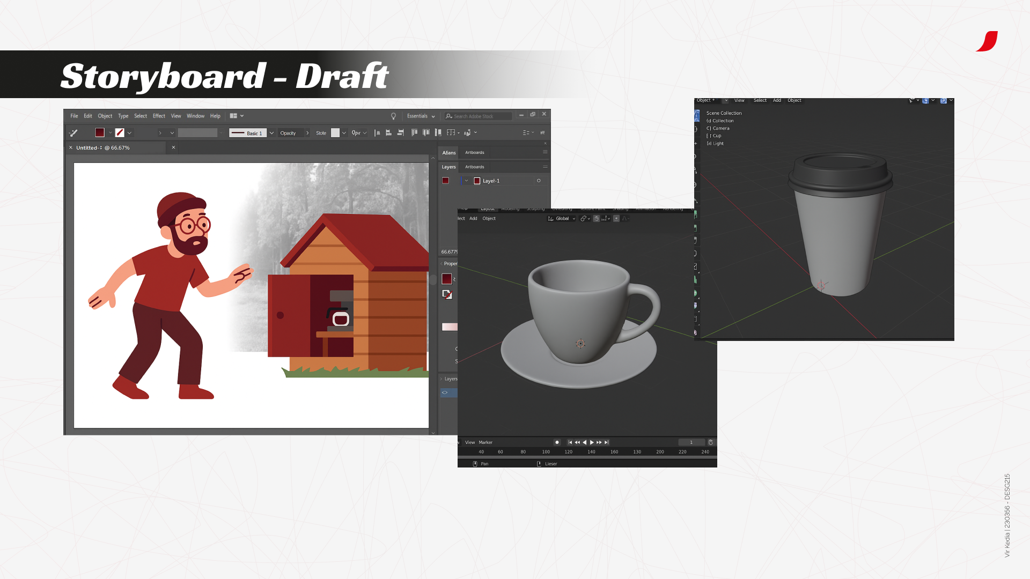Viewport: 1030px width, 579px height.
Task: Click the Opacity label in control bar
Action: click(x=288, y=133)
